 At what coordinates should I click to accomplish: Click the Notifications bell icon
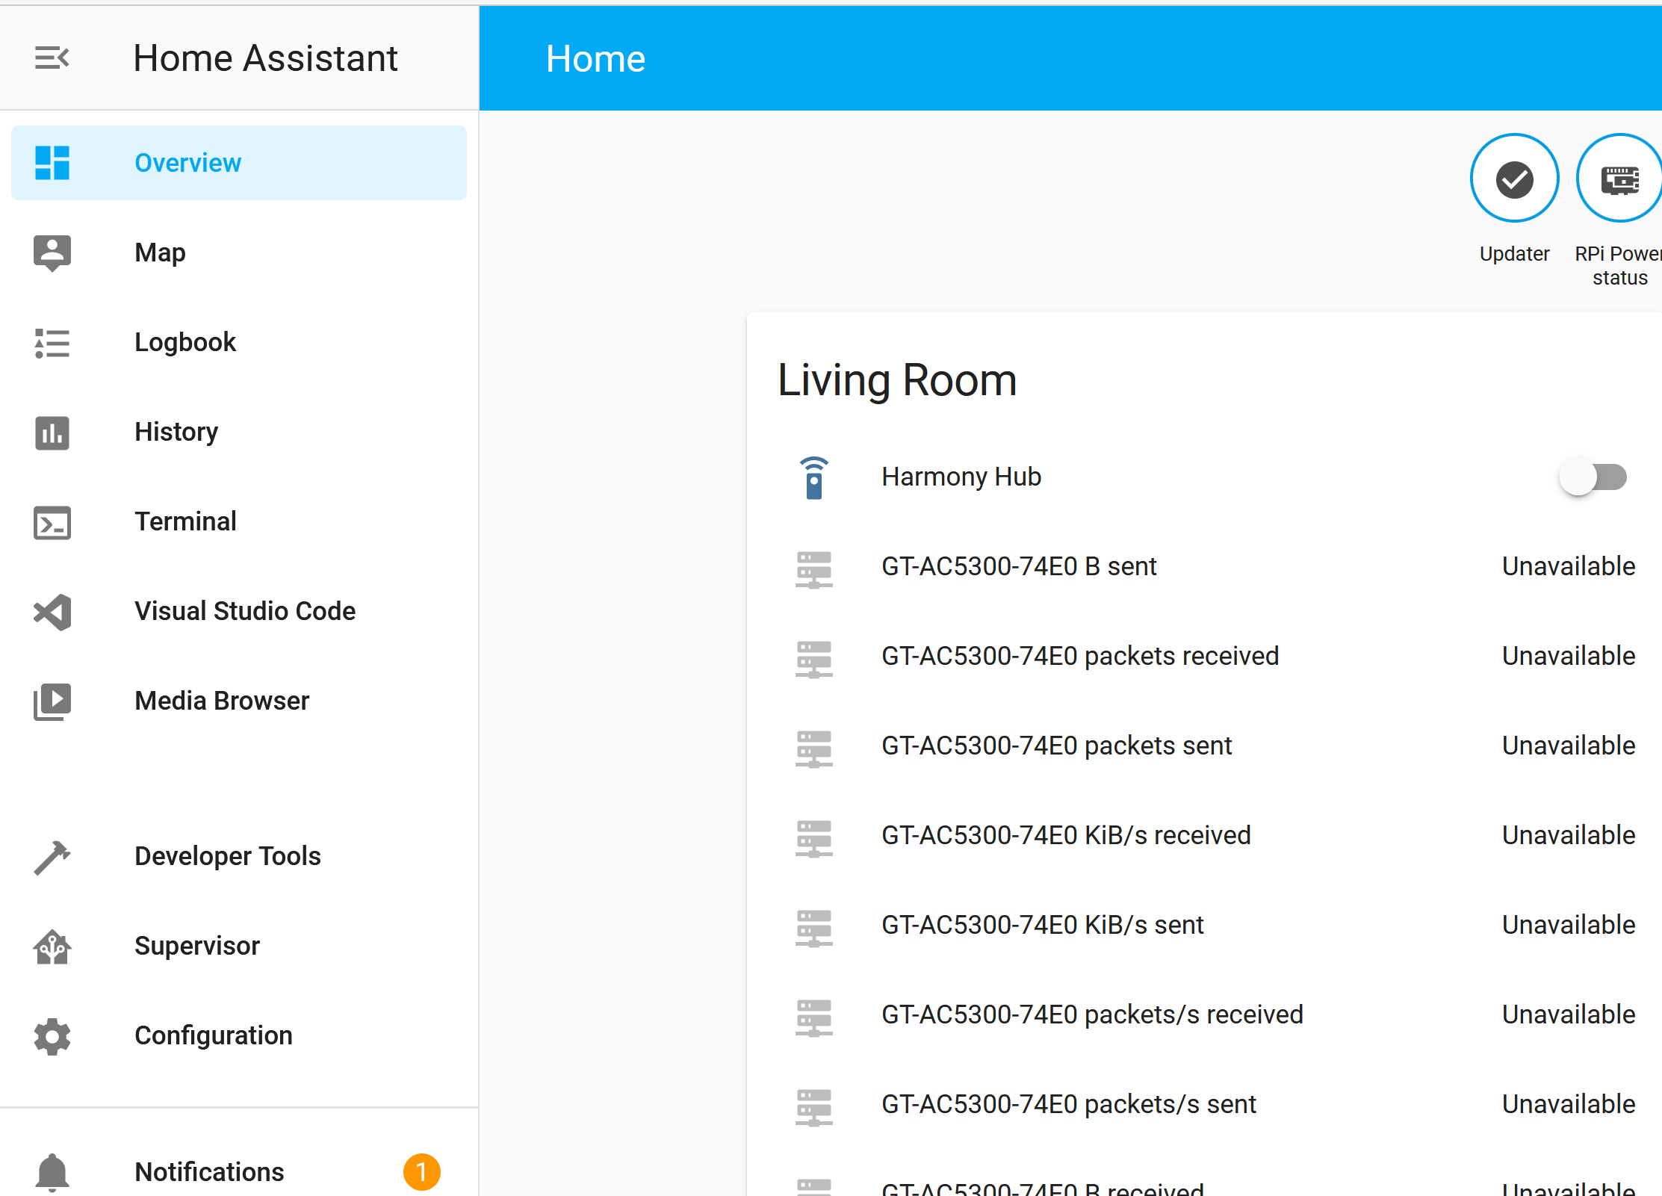pos(52,1172)
